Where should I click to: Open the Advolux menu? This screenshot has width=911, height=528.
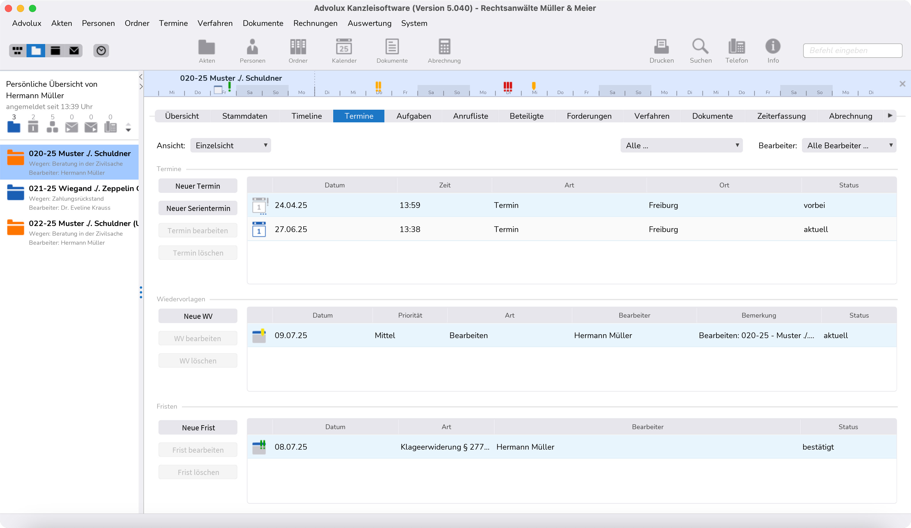pyautogui.click(x=27, y=23)
